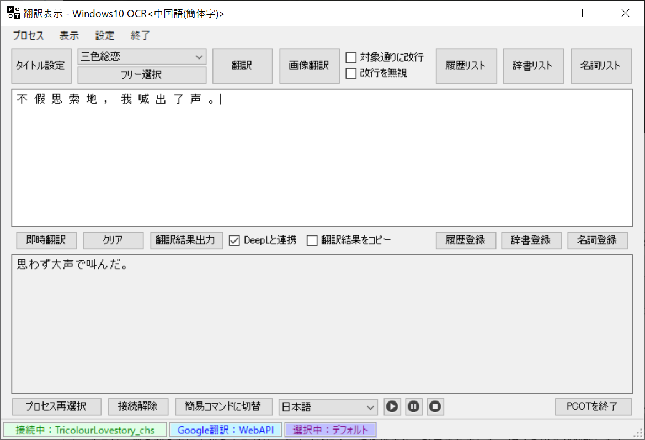The height and width of the screenshot is (440, 645).
Task: Click the PCOTを終了 button
Action: 593,407
